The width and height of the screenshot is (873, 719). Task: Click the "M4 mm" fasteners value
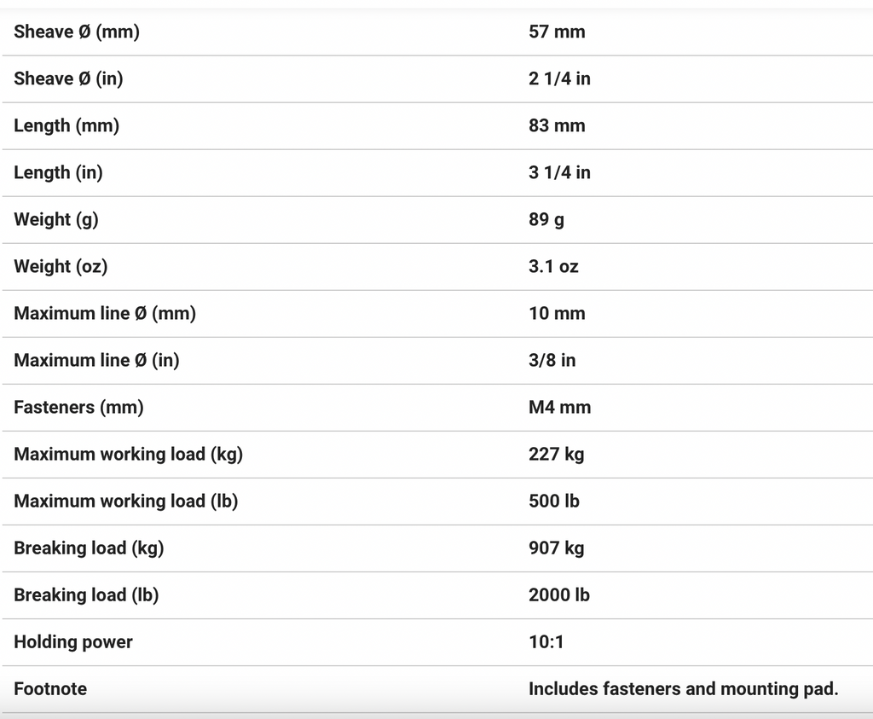click(559, 408)
